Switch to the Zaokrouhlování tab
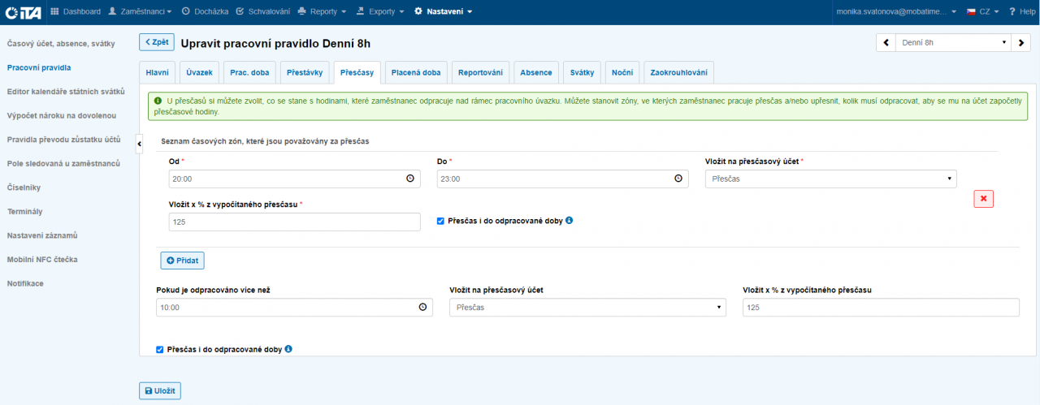1040x405 pixels. 678,72
